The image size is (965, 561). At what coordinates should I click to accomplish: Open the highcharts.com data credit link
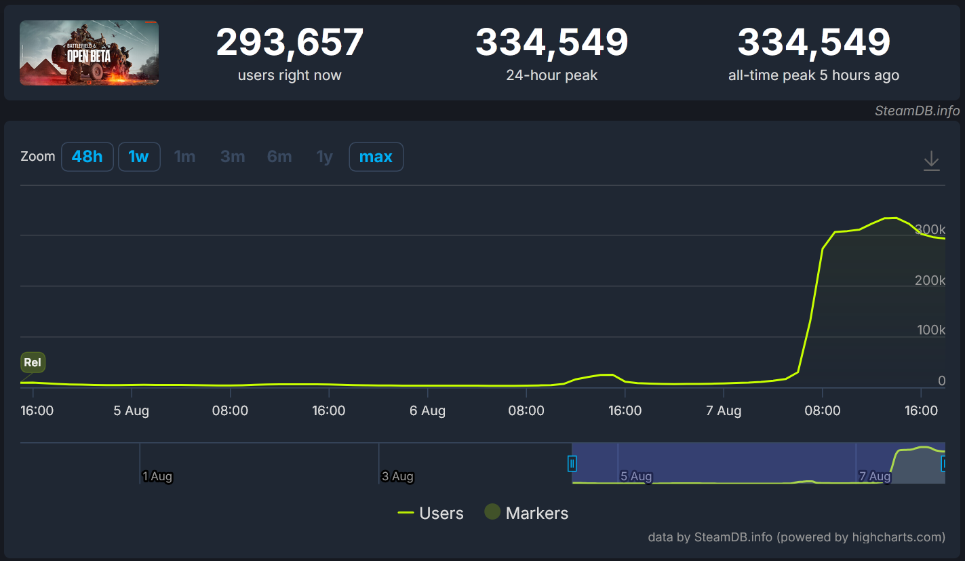796,537
